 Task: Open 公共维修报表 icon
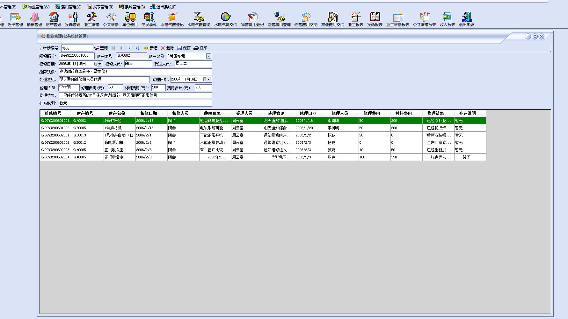(425, 19)
